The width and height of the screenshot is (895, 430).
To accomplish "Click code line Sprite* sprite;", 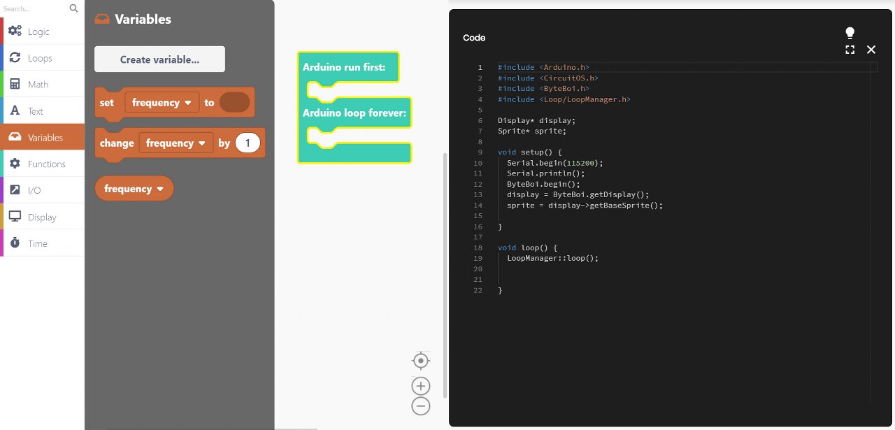I will (532, 131).
